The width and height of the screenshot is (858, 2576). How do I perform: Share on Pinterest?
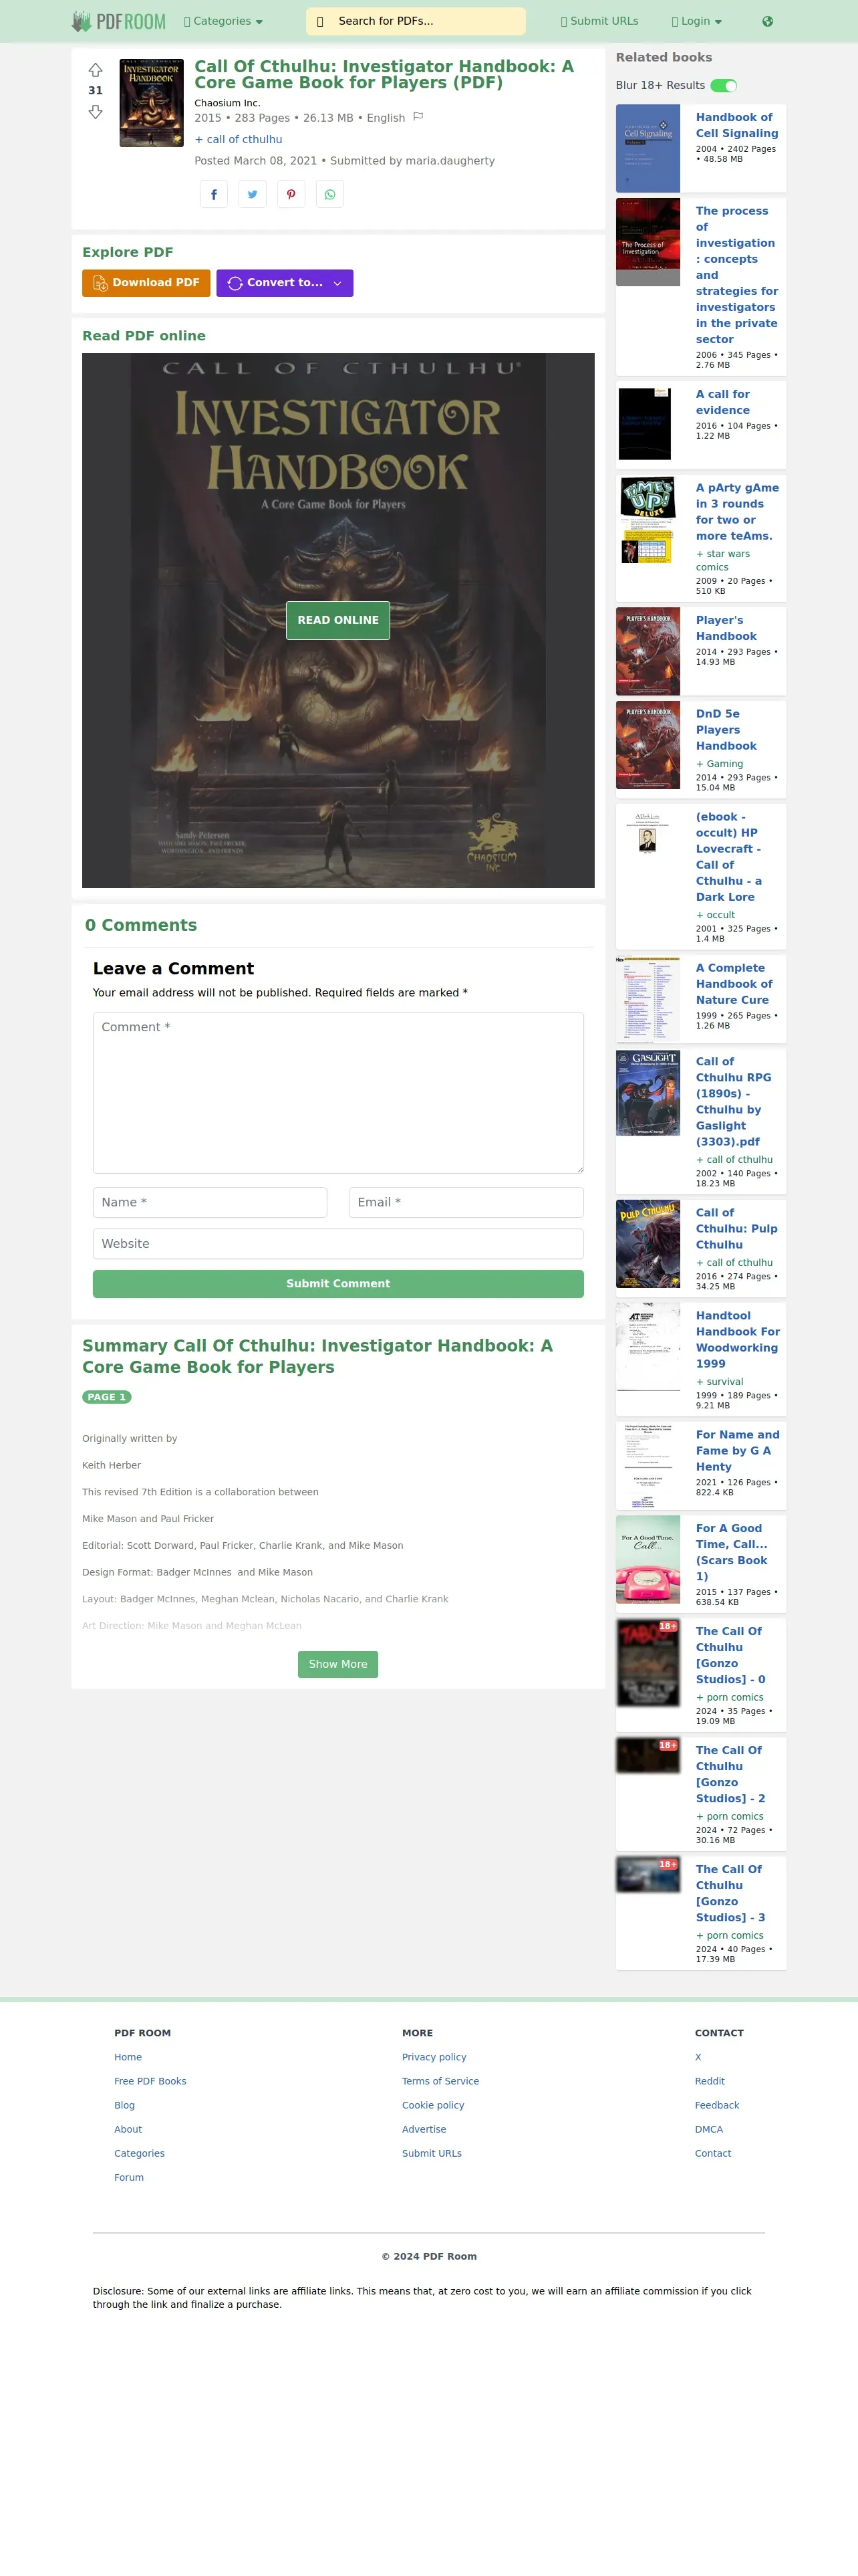coord(291,194)
